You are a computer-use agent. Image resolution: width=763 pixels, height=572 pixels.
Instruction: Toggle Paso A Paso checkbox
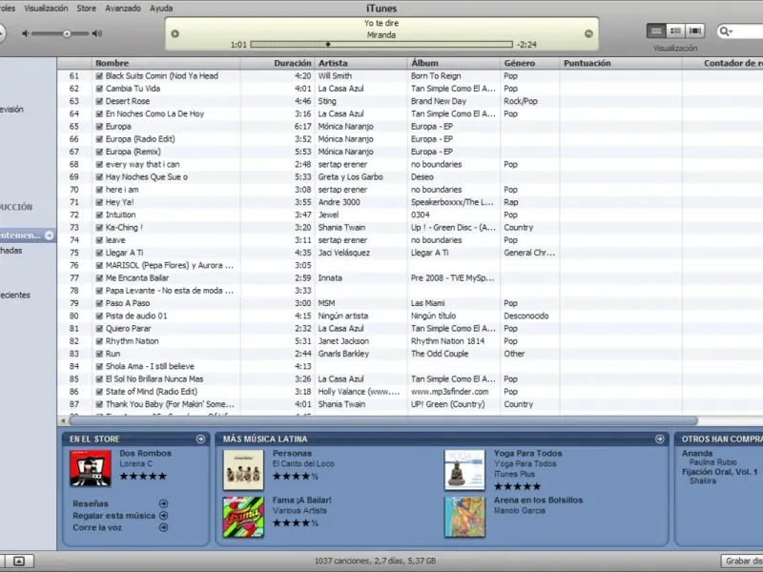tap(99, 303)
